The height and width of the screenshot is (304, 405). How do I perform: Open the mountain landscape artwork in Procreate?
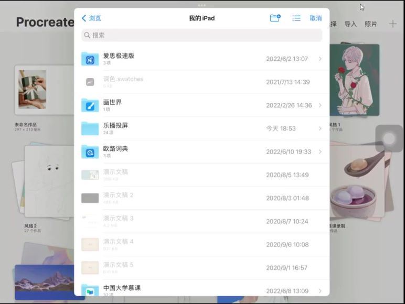click(45, 282)
